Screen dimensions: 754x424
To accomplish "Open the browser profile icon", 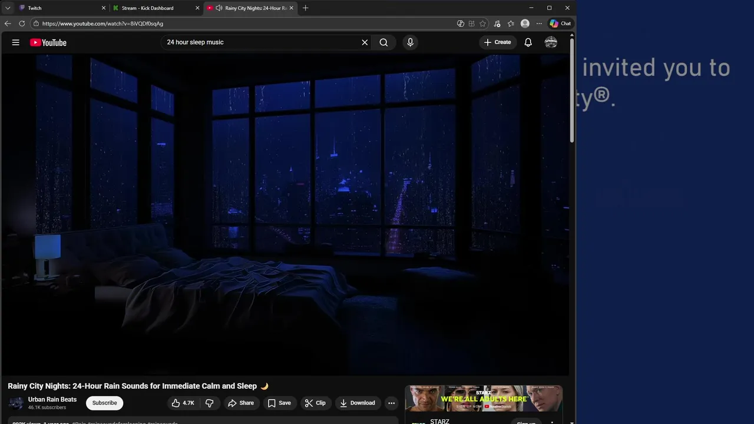I will point(525,24).
